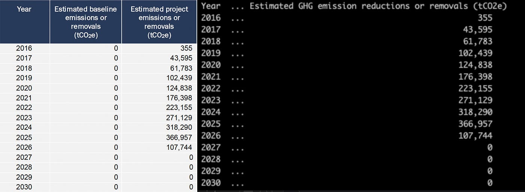Click year 2025 in the spreadsheet table
The width and height of the screenshot is (525, 192).
coord(24,138)
